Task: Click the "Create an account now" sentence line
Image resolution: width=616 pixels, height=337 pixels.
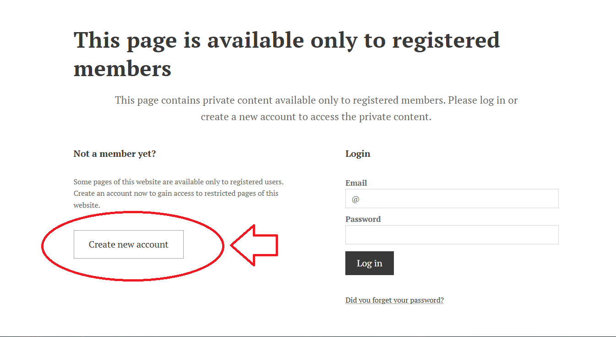Action: 176,193
